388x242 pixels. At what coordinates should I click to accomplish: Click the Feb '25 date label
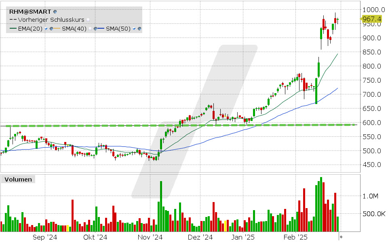[x=295, y=237]
